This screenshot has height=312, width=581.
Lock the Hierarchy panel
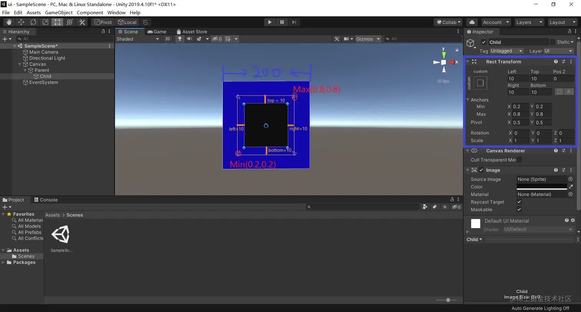tap(103, 32)
